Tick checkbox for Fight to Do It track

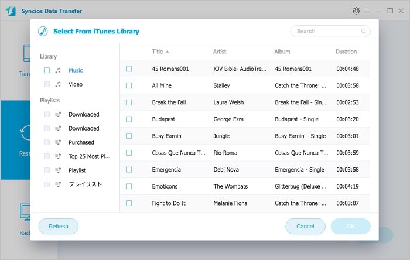129,203
